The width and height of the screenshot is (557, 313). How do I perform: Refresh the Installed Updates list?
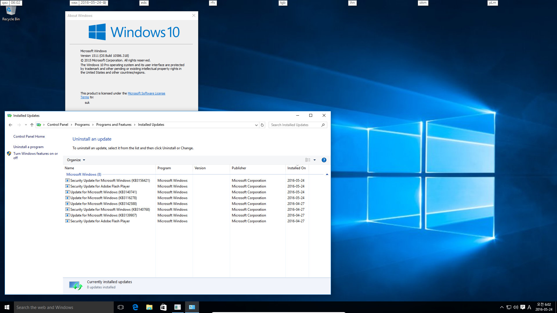point(262,125)
